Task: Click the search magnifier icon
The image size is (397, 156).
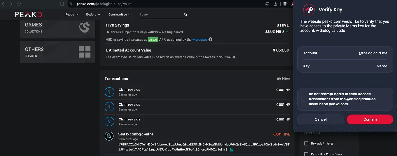Action: [185, 15]
